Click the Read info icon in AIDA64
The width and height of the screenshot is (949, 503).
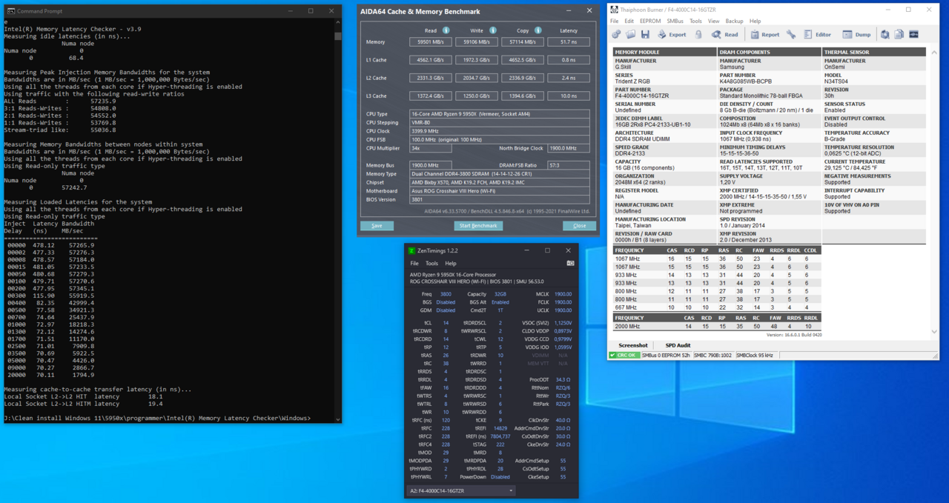pyautogui.click(x=446, y=30)
